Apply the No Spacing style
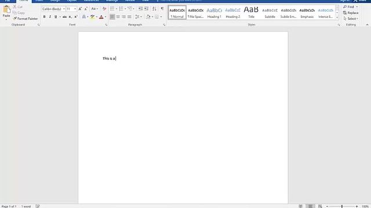This screenshot has width=371, height=208. pyautogui.click(x=196, y=13)
